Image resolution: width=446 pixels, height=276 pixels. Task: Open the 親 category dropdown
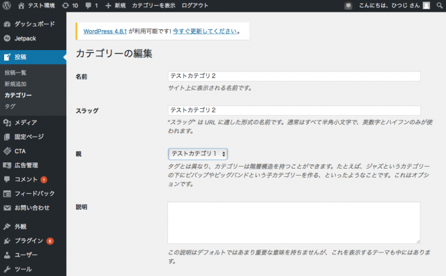(x=198, y=154)
